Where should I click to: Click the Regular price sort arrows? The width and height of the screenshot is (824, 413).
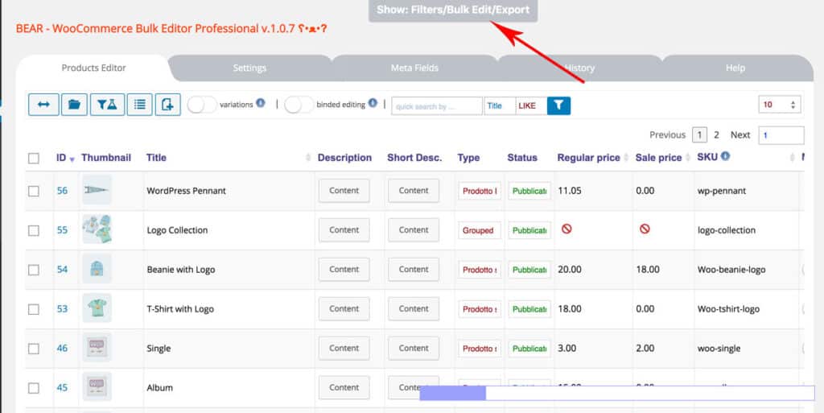tap(626, 158)
